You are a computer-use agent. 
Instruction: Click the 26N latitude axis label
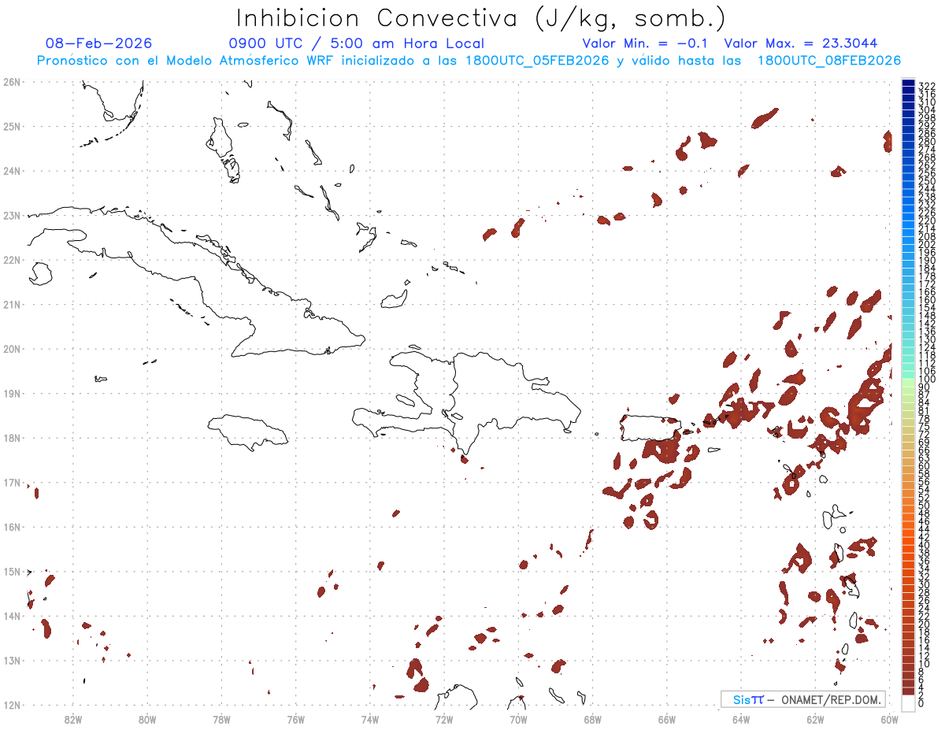[12, 81]
